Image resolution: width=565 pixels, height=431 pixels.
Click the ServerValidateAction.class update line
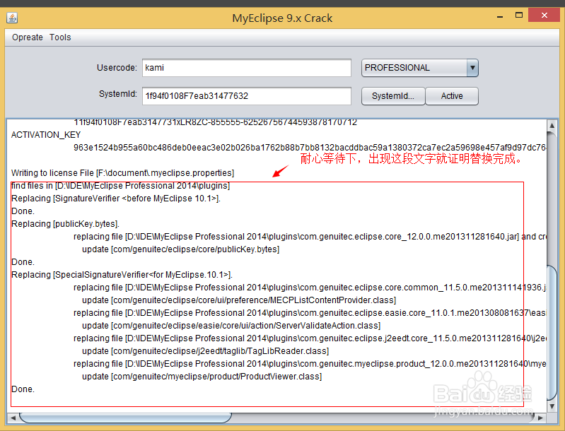click(x=231, y=326)
